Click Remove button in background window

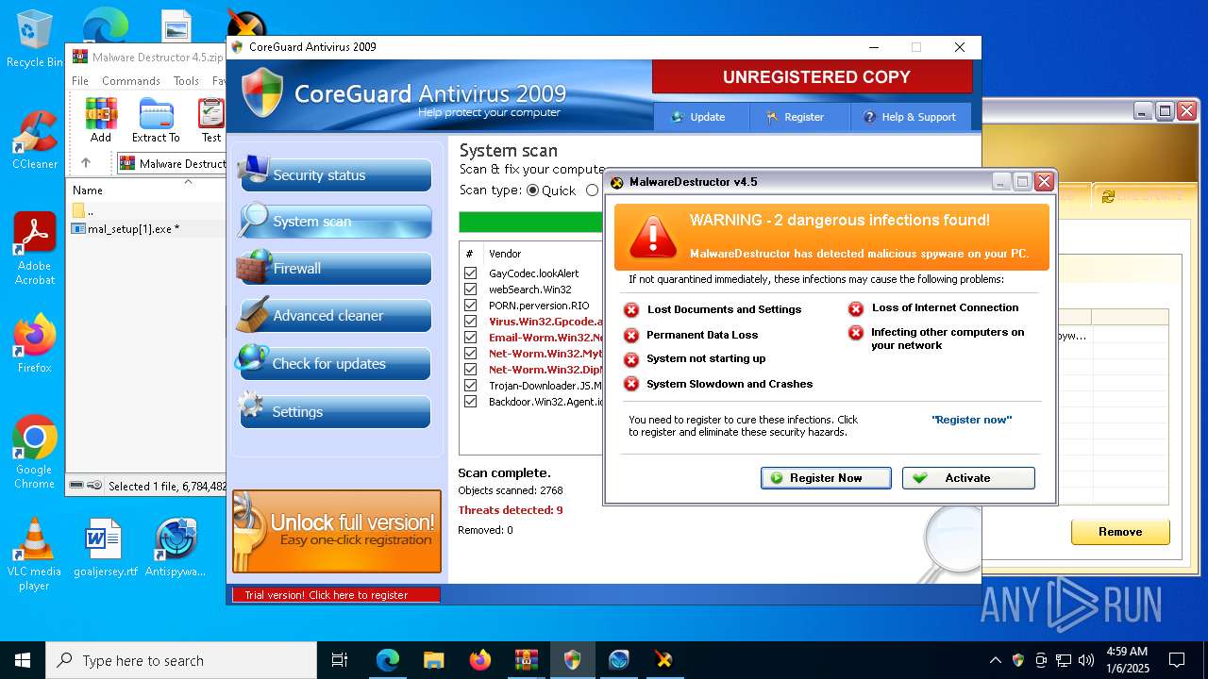pos(1120,532)
